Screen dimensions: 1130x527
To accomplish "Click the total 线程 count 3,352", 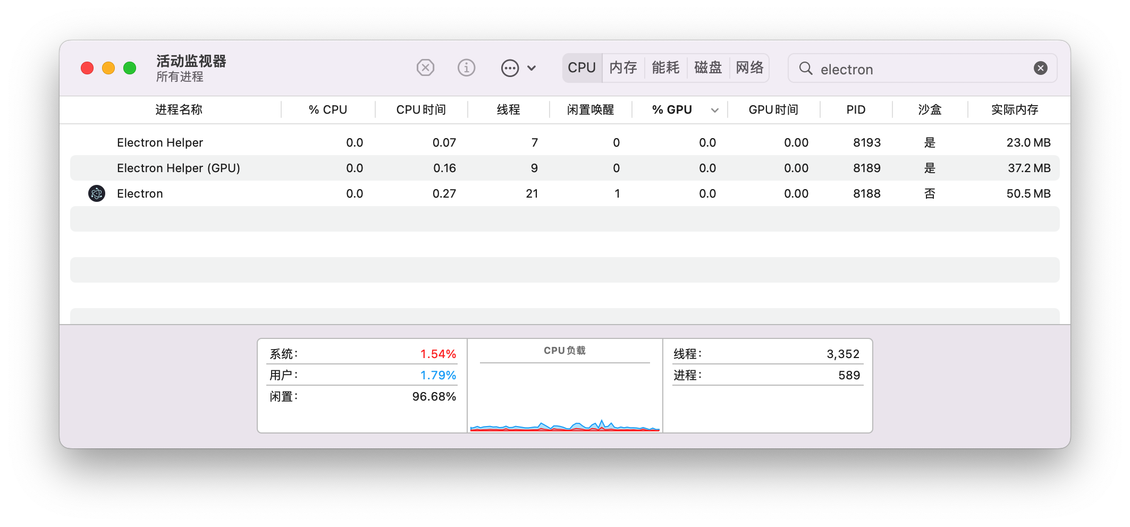I will pos(843,354).
